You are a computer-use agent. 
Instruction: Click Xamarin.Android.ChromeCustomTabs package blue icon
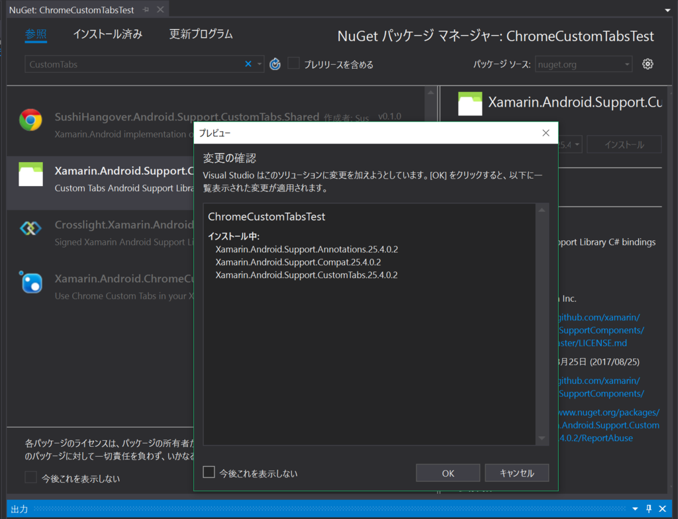coord(30,283)
